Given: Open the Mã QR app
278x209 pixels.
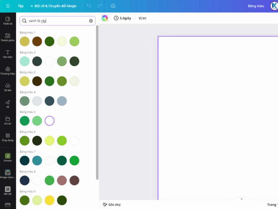Looking at the screenshot, I should 8,190.
